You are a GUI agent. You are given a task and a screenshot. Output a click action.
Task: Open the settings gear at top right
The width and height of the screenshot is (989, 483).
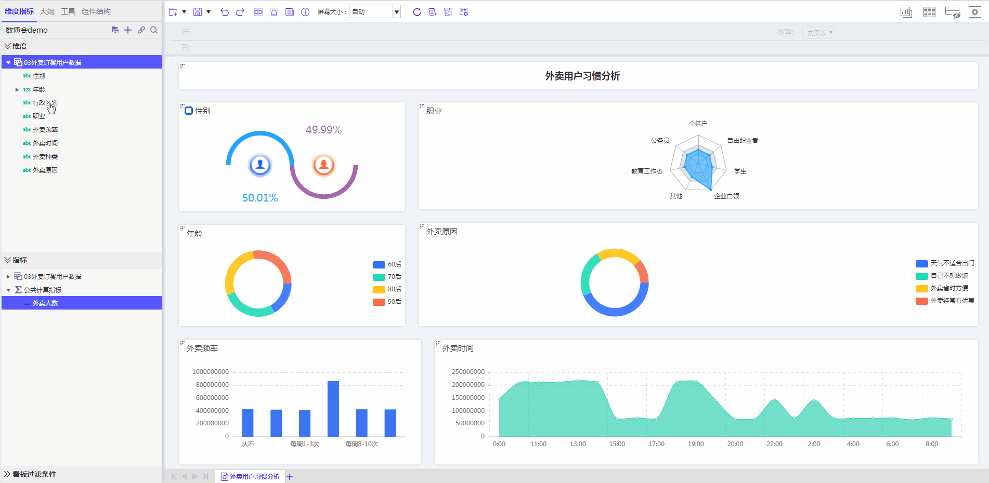coord(974,12)
